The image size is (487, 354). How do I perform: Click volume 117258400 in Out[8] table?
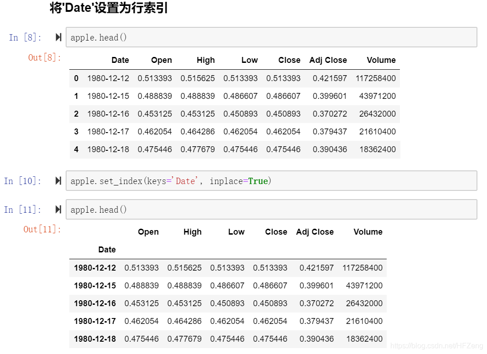click(375, 78)
